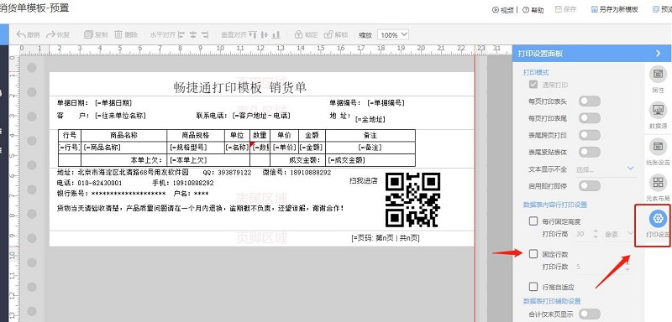Image resolution: width=672 pixels, height=322 pixels.
Task: Select the [=单据编号] field on canvas
Action: [386, 103]
